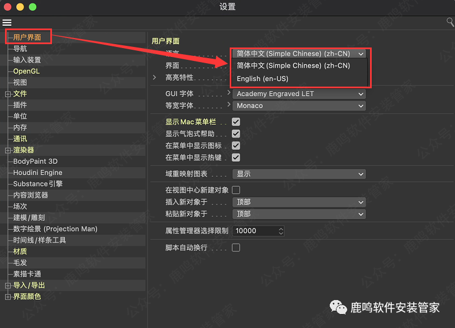Open the hamburger menu icon
Image resolution: width=455 pixels, height=328 pixels.
coord(7,22)
